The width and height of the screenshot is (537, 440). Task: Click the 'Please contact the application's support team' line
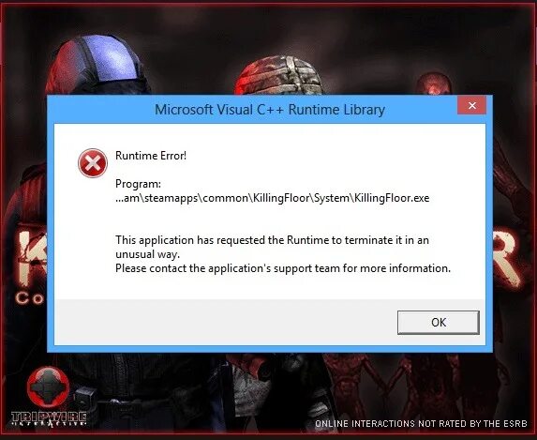pos(283,268)
